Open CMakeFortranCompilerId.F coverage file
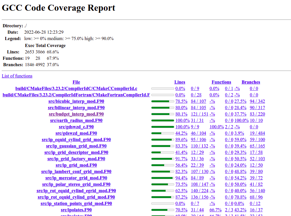291x216 pixels. click(x=76, y=95)
